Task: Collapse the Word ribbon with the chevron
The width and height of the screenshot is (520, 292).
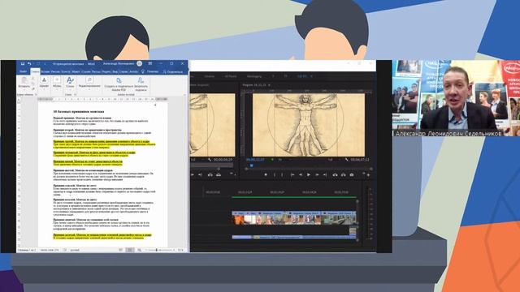Action: tap(184, 95)
